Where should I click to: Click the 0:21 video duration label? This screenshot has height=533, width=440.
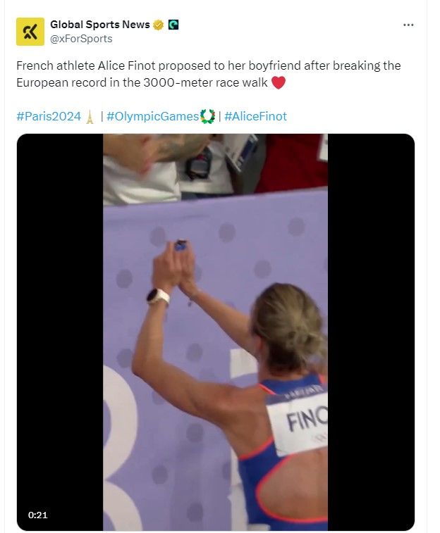click(38, 515)
